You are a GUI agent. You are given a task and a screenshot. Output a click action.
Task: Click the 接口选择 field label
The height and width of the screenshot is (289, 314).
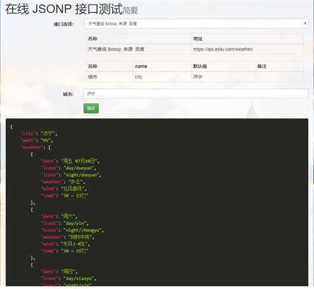pyautogui.click(x=64, y=24)
